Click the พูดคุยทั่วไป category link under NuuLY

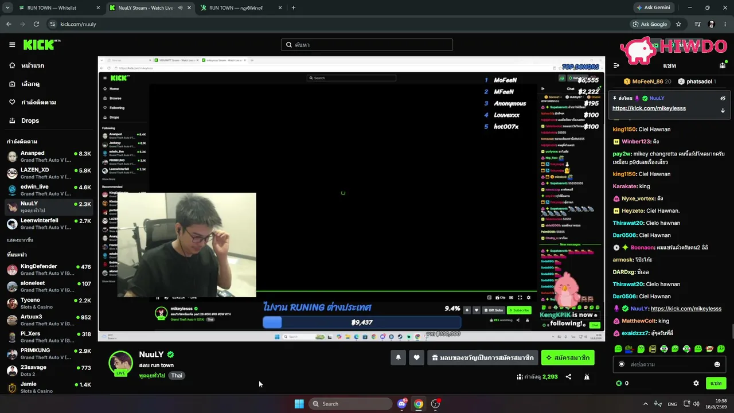coord(152,376)
